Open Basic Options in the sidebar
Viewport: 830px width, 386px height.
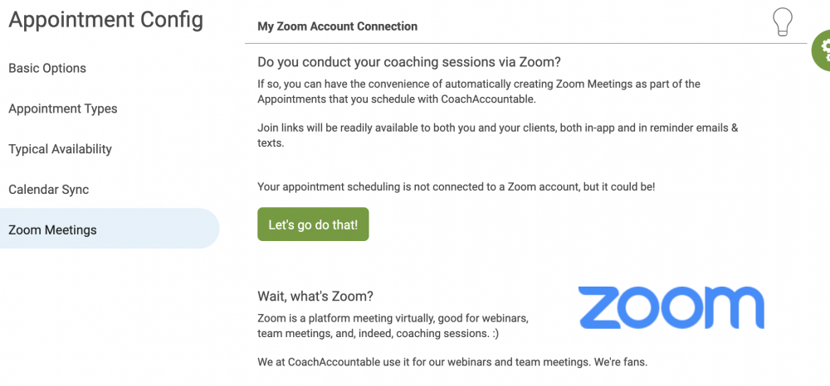(x=47, y=68)
